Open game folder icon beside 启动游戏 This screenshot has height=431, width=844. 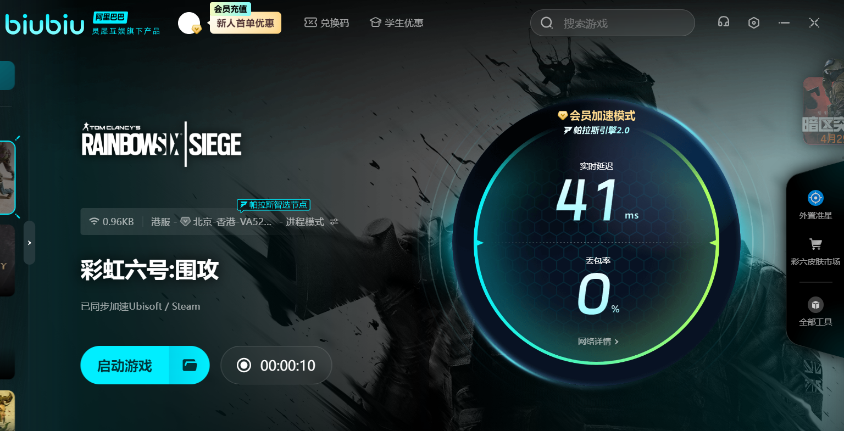(x=190, y=365)
